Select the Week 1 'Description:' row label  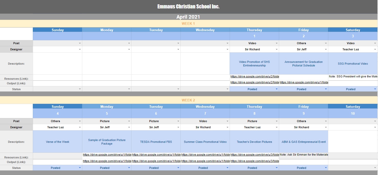[x=16, y=64]
